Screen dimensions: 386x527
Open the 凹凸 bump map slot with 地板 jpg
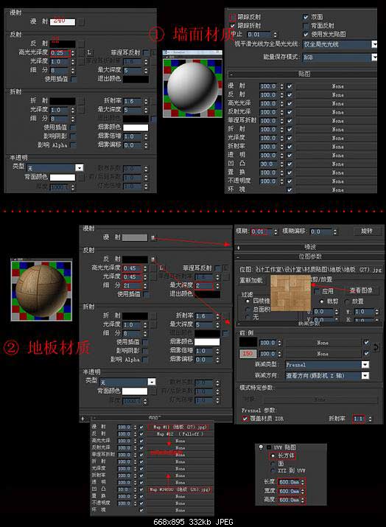coord(180,489)
